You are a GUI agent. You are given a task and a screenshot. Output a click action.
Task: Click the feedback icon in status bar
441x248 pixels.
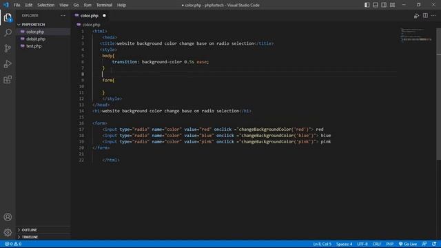[x=424, y=244]
